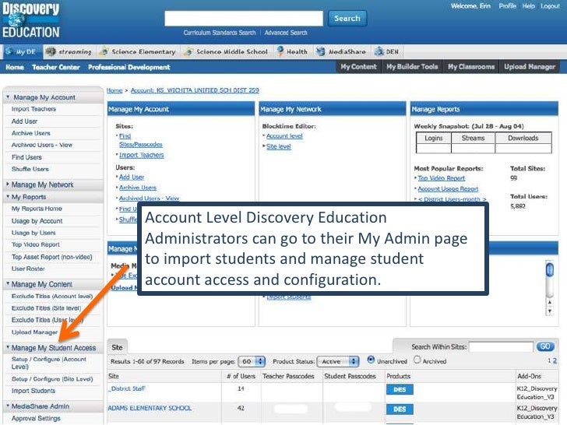Open Account Usage Report link
Viewport: 567px width, 425px height.
[448, 188]
